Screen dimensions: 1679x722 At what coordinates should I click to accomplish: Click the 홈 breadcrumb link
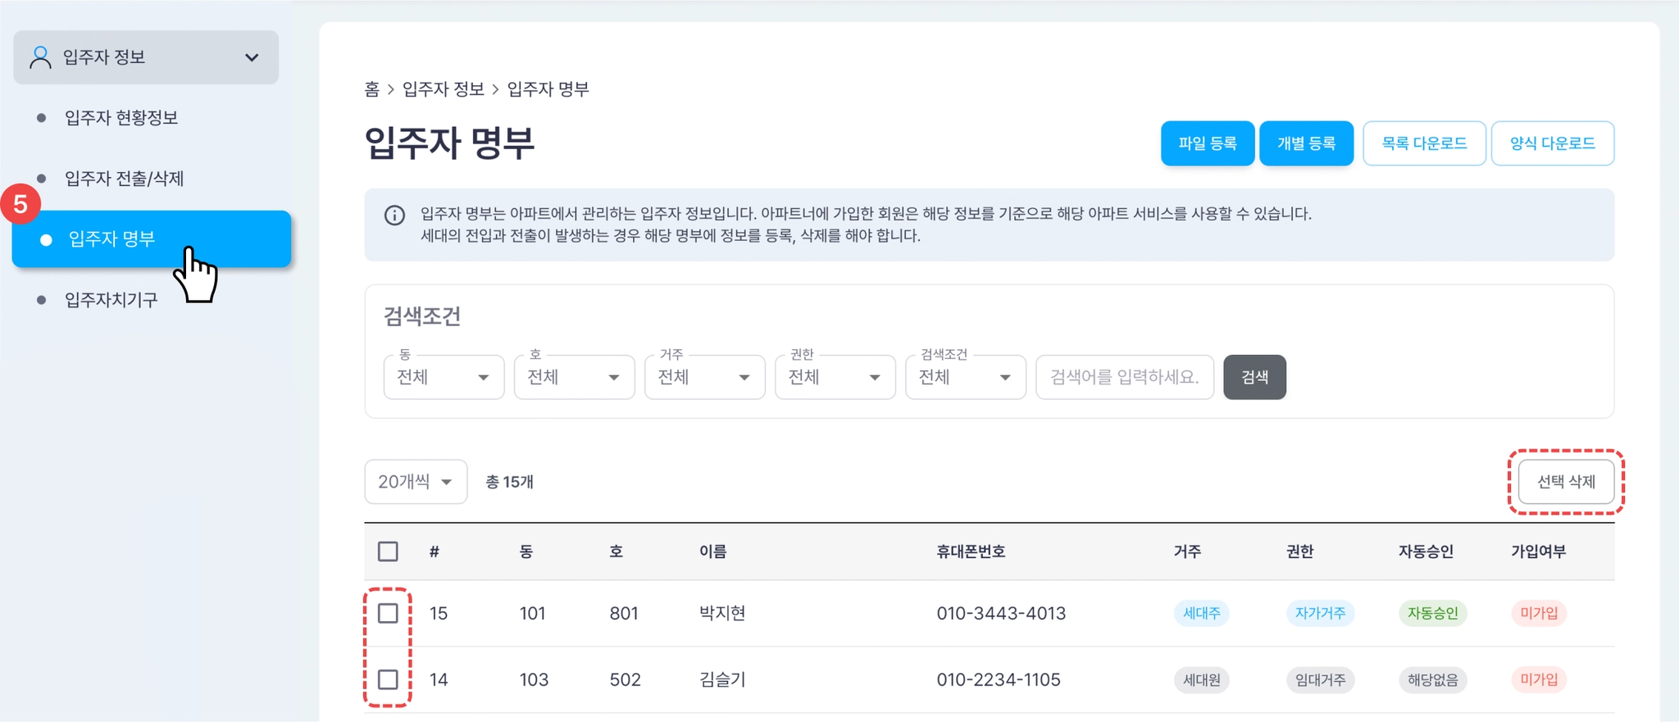(x=372, y=89)
